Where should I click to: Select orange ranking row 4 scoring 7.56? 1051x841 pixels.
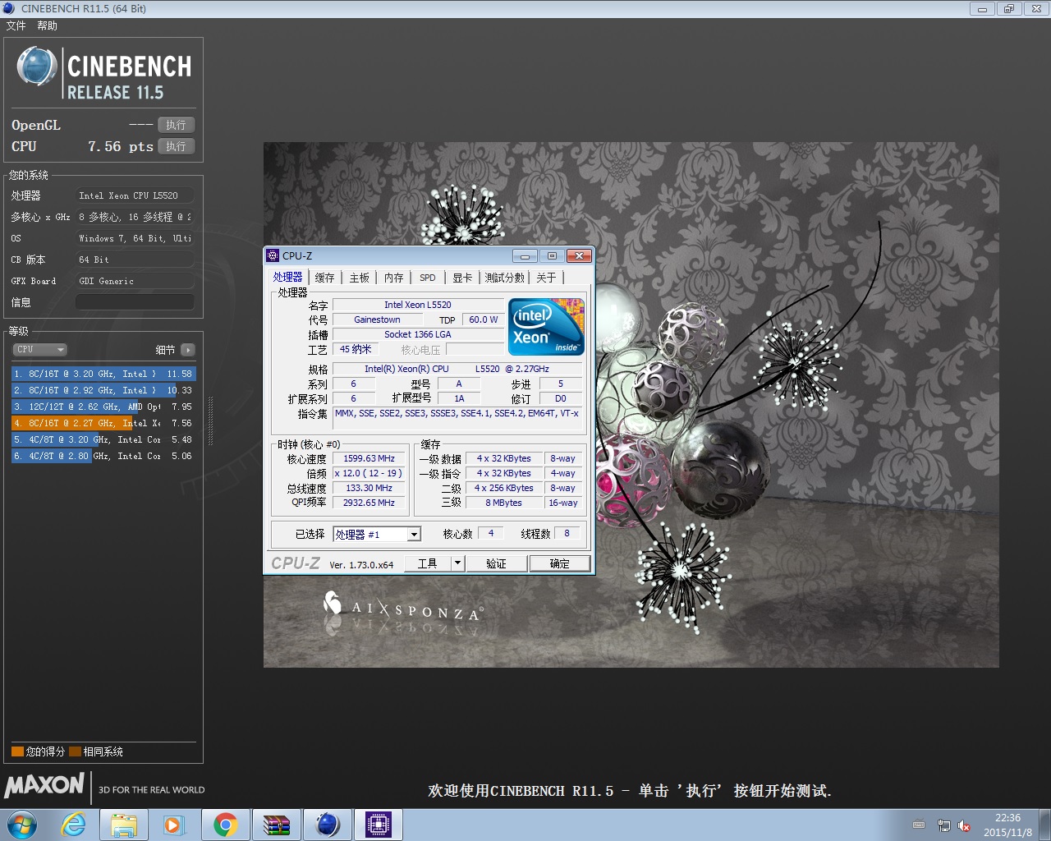tap(103, 423)
